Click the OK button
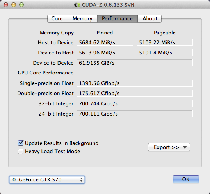Image resolution: width=210 pixels, height=194 pixels. (x=186, y=179)
